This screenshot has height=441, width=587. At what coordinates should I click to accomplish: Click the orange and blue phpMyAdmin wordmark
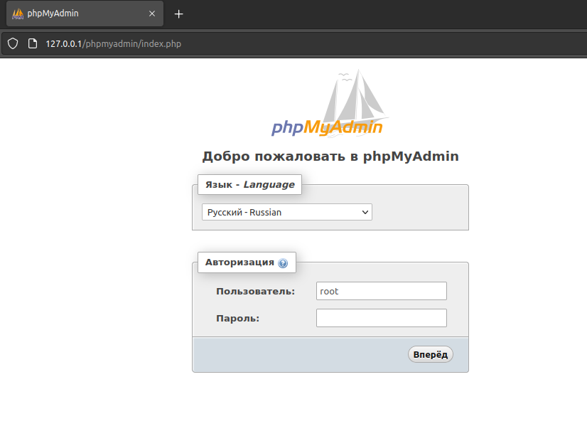[x=327, y=128]
